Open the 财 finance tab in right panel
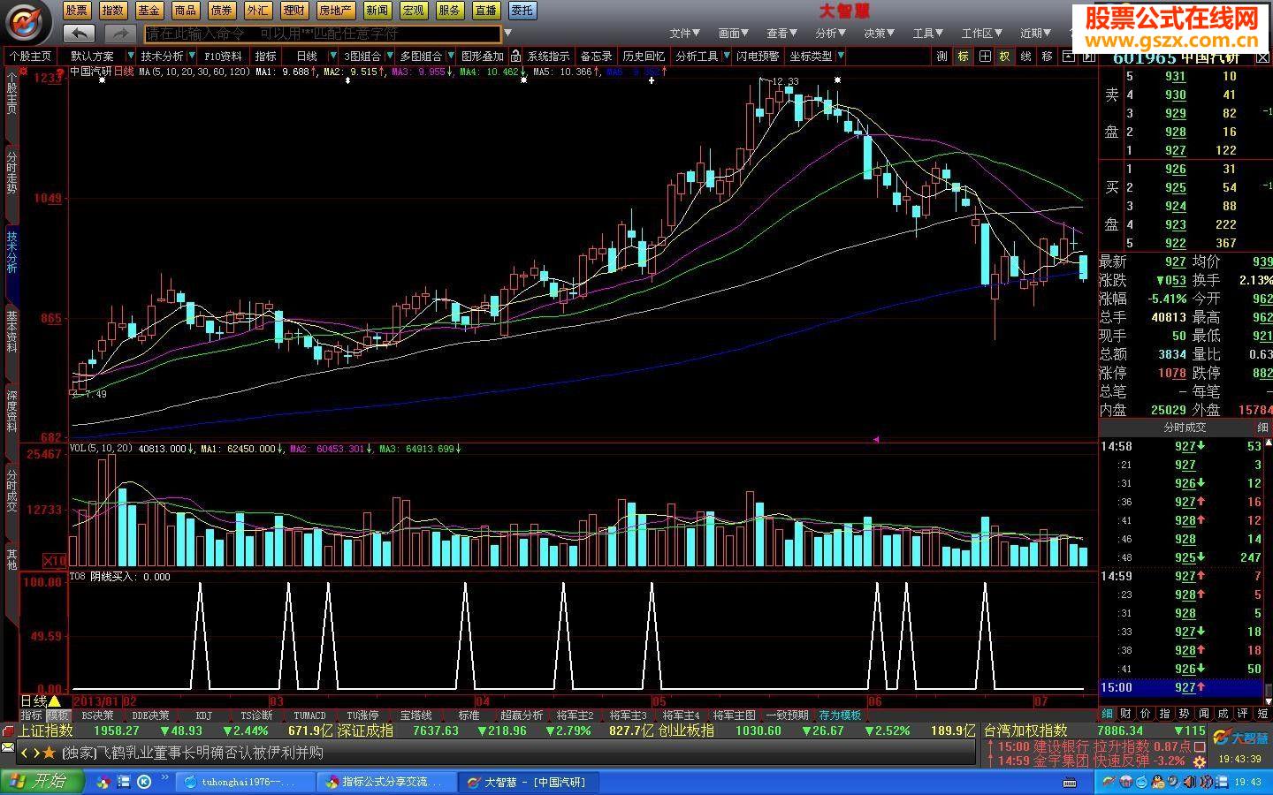Image resolution: width=1273 pixels, height=795 pixels. (1126, 714)
